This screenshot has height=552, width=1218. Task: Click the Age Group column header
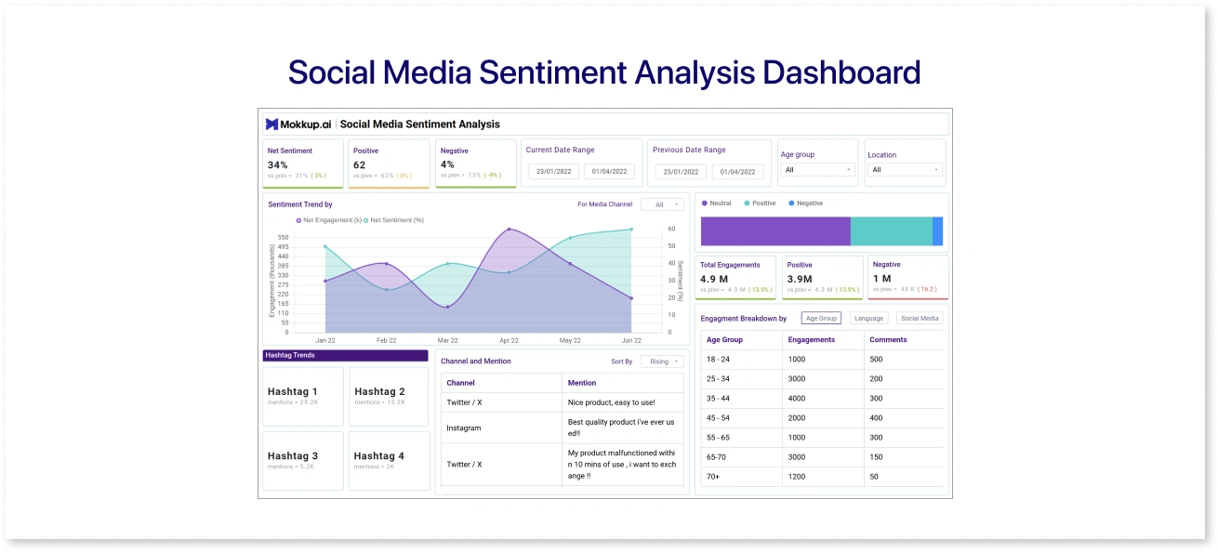[x=741, y=340]
